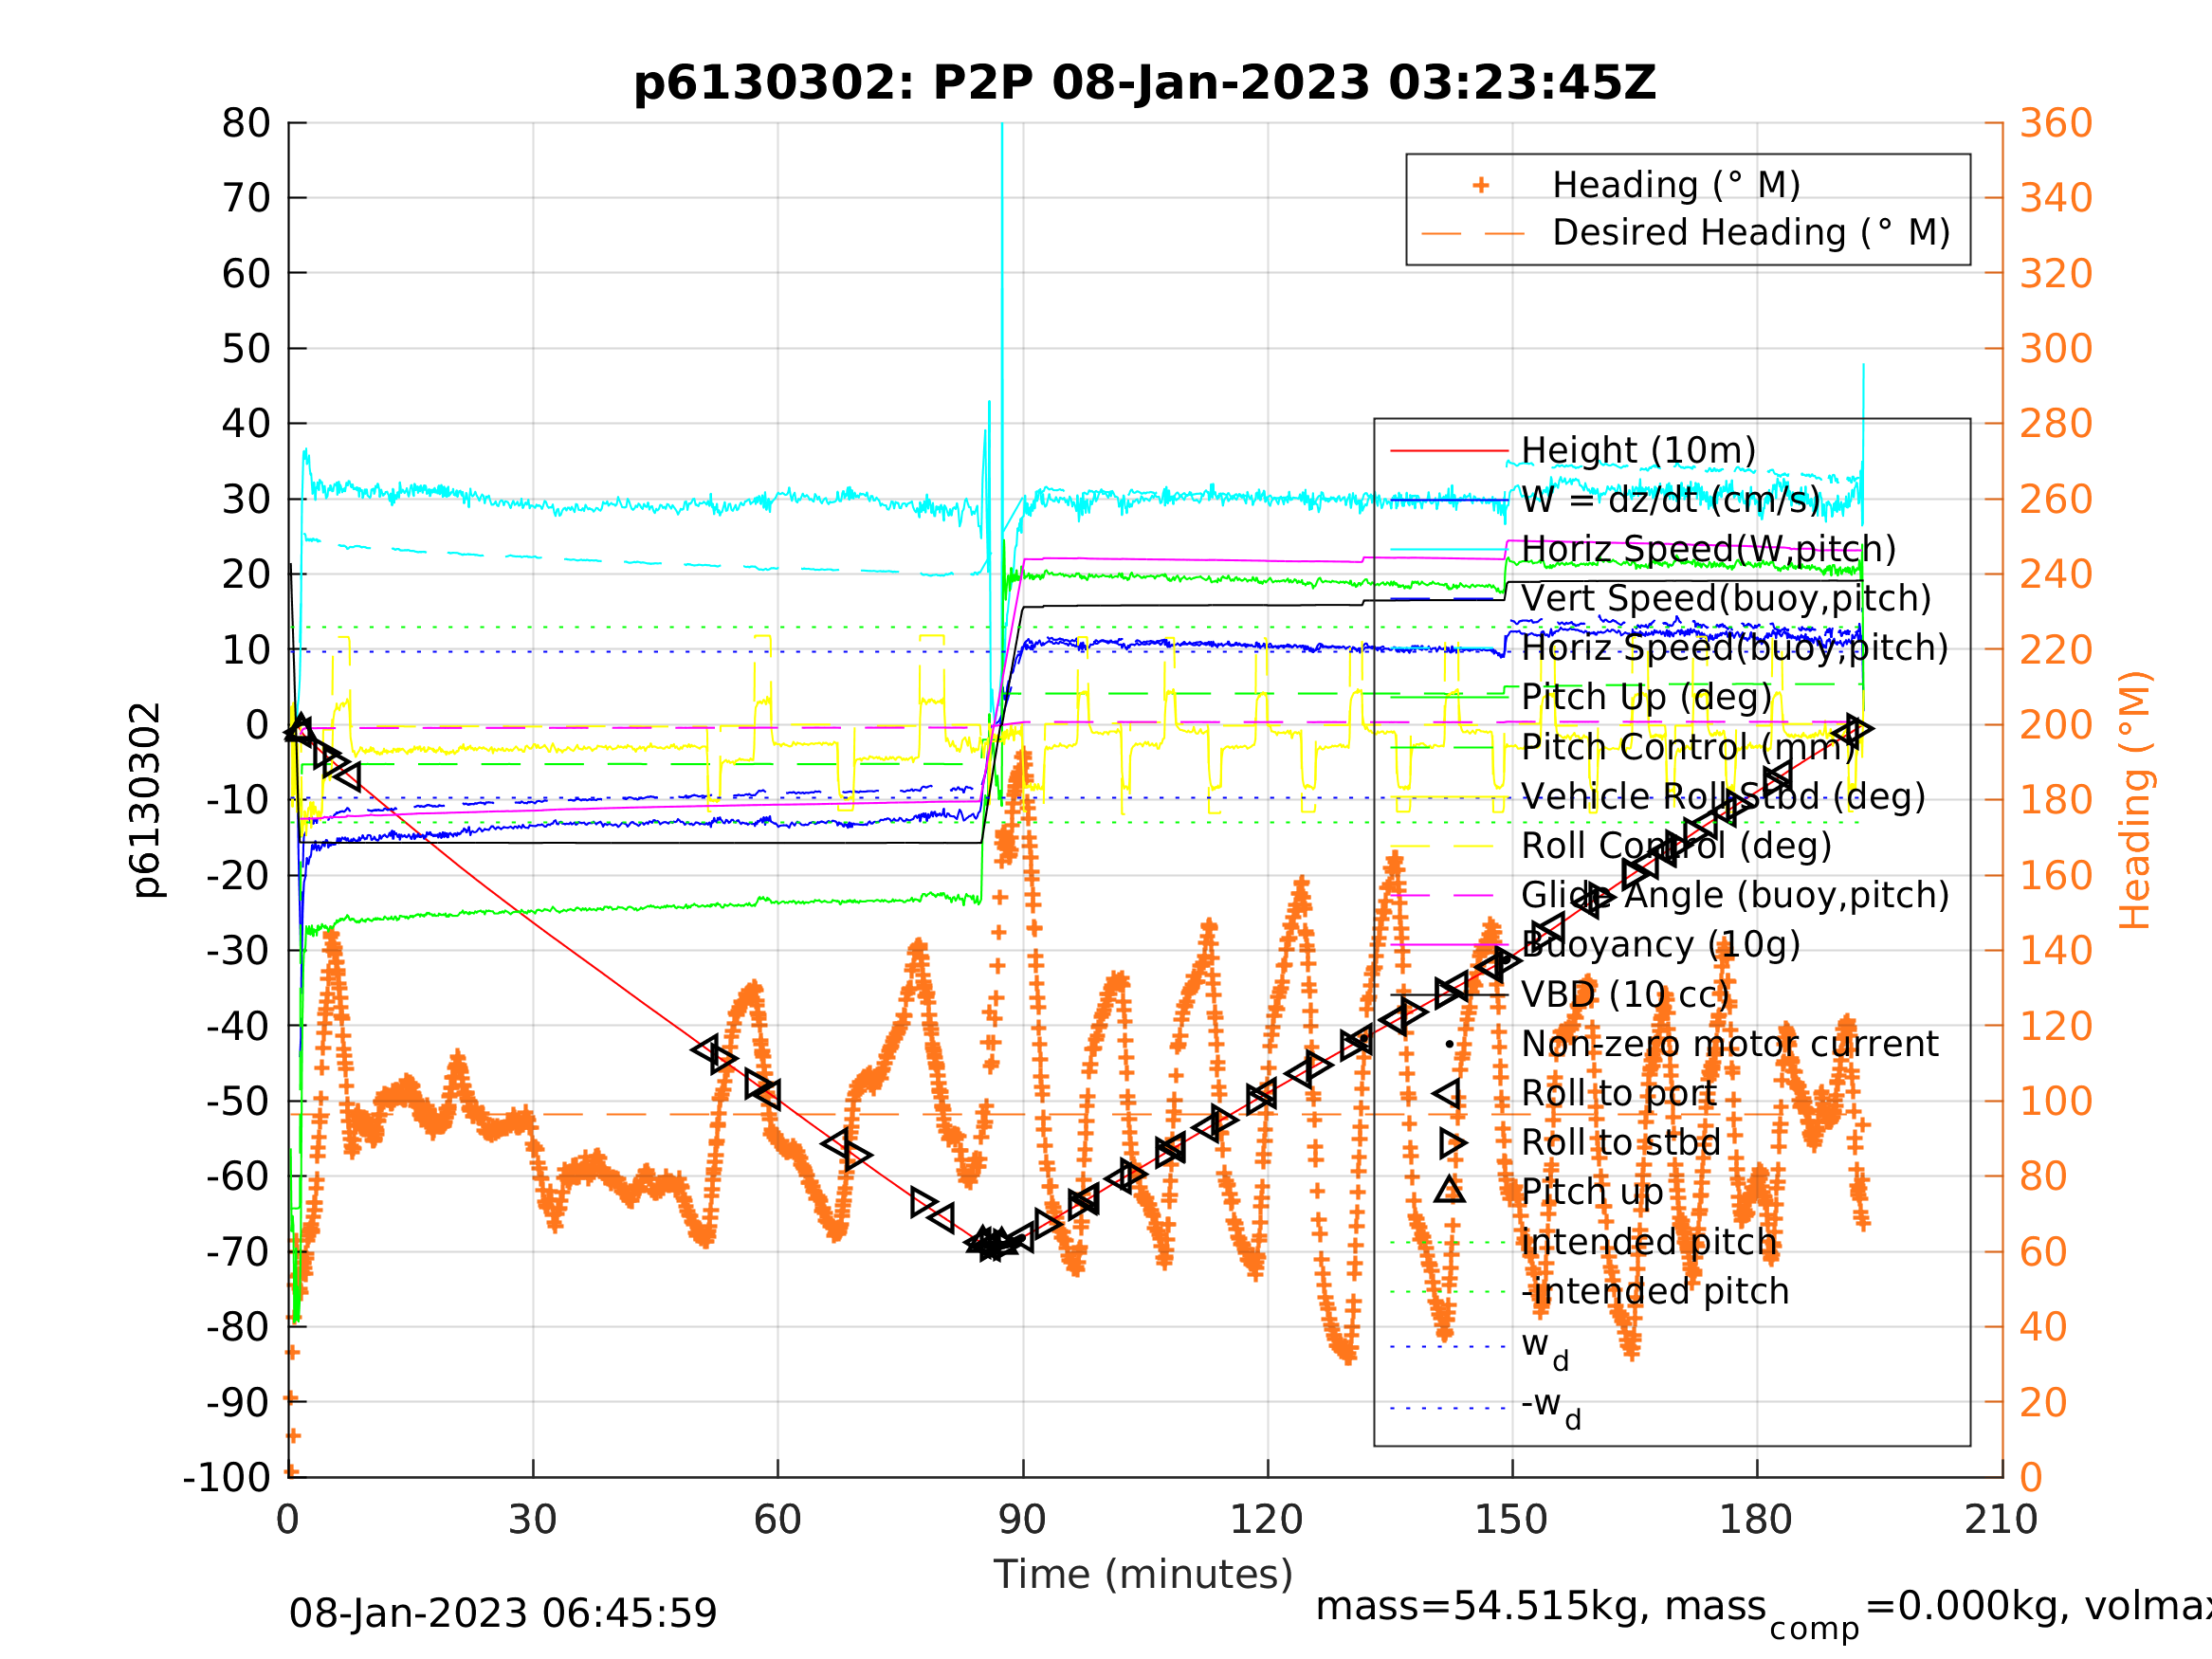Click the rotated p6130302 left axis label

146,800
